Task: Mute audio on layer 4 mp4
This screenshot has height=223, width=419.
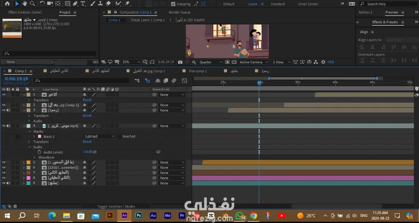Action: click(8, 126)
